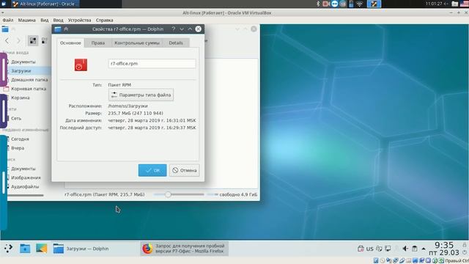Open the Контрольные суммы tab
The height and width of the screenshot is (264, 469).
point(137,43)
